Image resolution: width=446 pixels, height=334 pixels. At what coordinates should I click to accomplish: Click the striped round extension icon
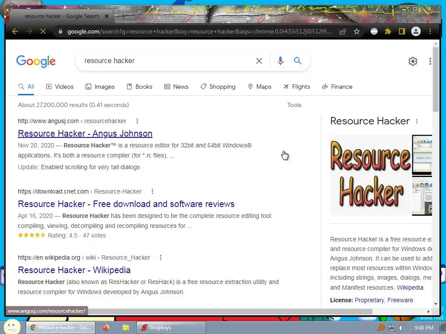tap(374, 31)
